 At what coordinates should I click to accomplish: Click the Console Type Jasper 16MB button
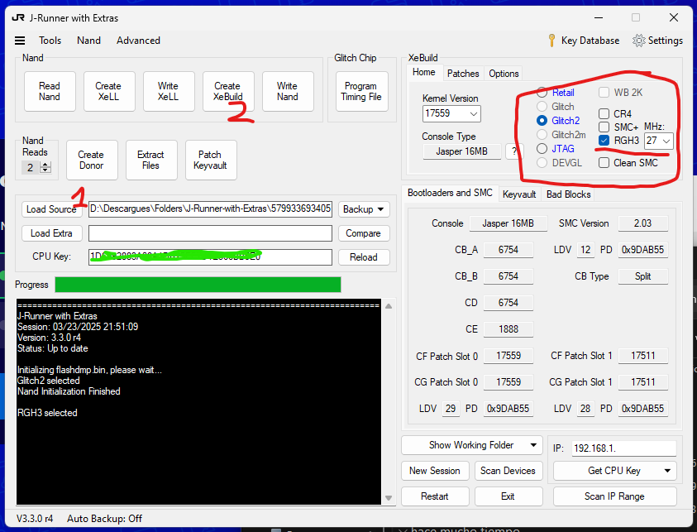coord(462,151)
